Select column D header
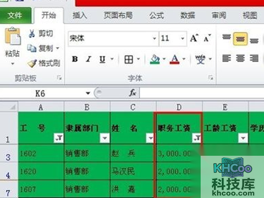This screenshot has width=264, height=198. click(179, 107)
